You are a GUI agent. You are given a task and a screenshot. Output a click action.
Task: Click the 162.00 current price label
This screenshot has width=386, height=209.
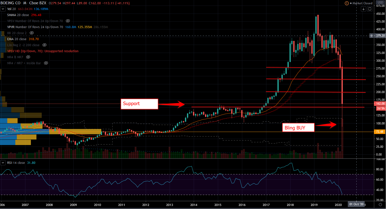[380, 104]
